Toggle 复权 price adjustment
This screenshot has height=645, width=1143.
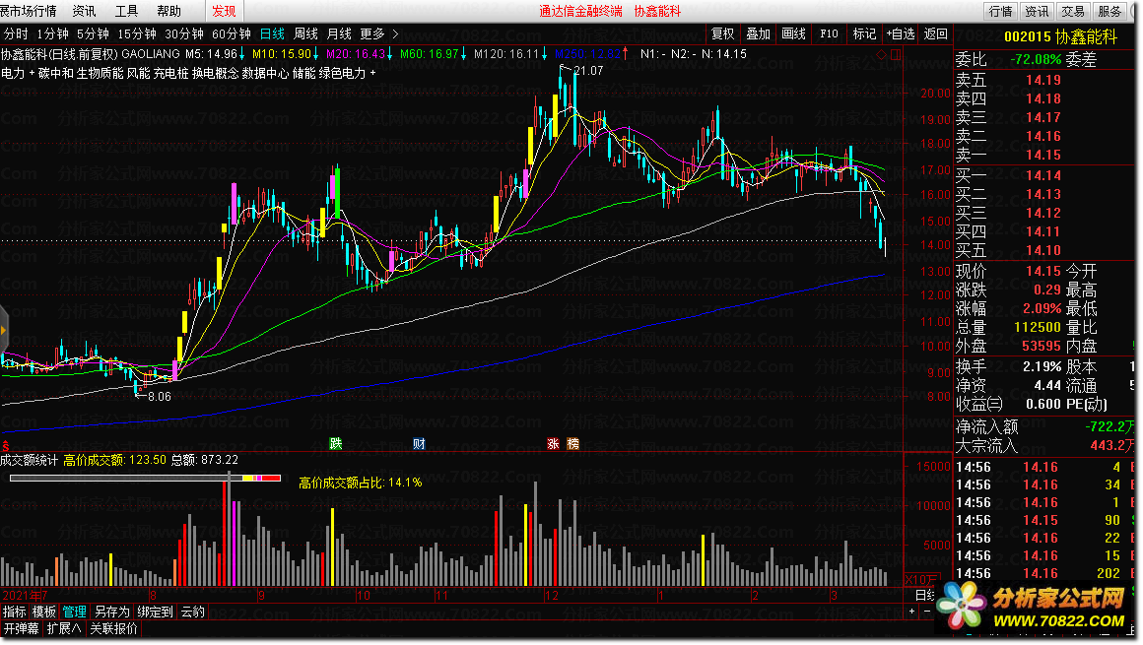(x=723, y=34)
